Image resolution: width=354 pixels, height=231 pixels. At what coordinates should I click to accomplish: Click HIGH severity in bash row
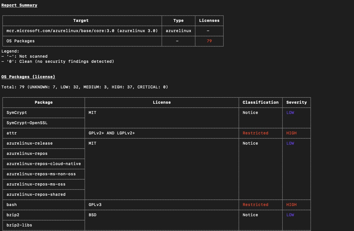291,205
